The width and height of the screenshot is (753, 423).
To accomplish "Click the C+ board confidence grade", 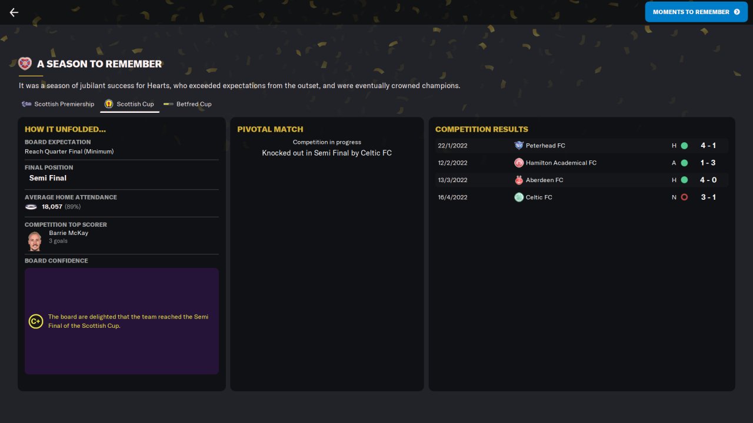I will click(36, 321).
